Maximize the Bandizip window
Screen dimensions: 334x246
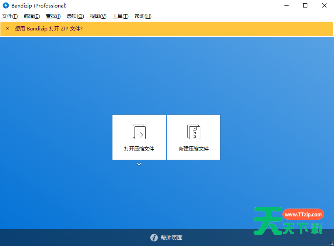[x=305, y=6]
